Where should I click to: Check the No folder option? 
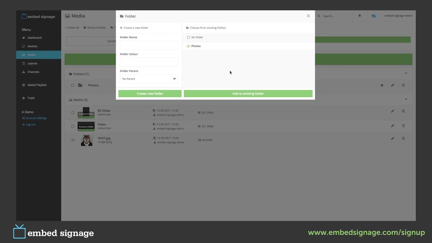coord(188,37)
